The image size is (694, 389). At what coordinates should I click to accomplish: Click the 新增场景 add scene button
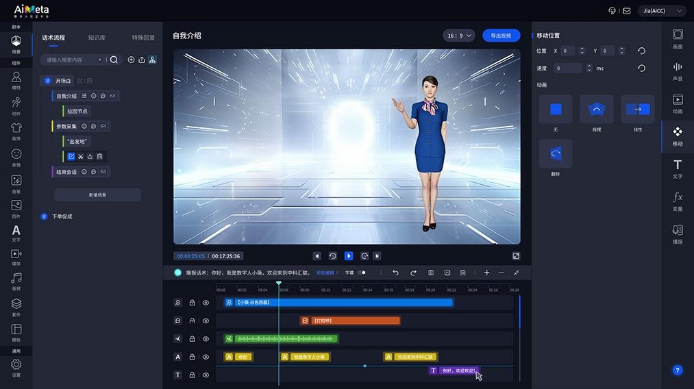point(97,195)
